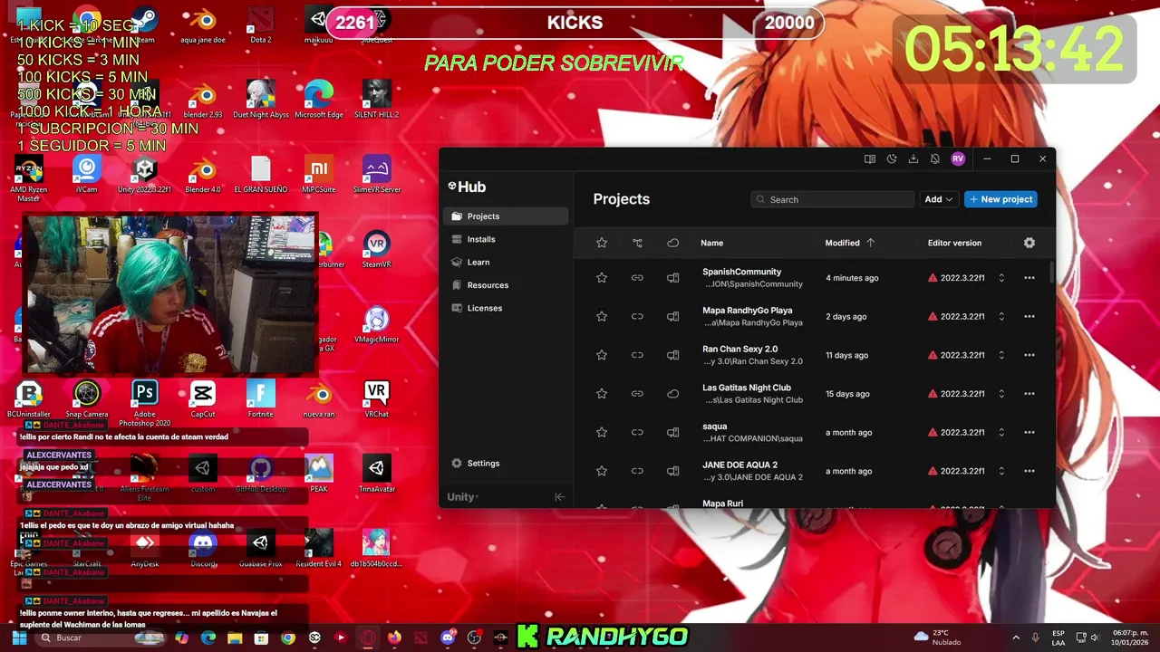Go to the Learn tab

[x=506, y=263]
